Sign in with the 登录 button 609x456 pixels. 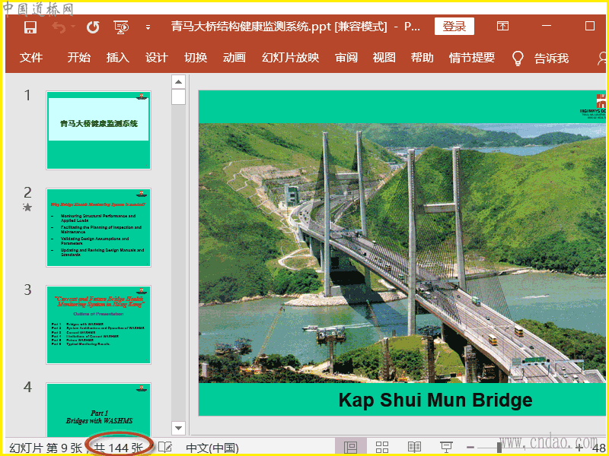454,27
